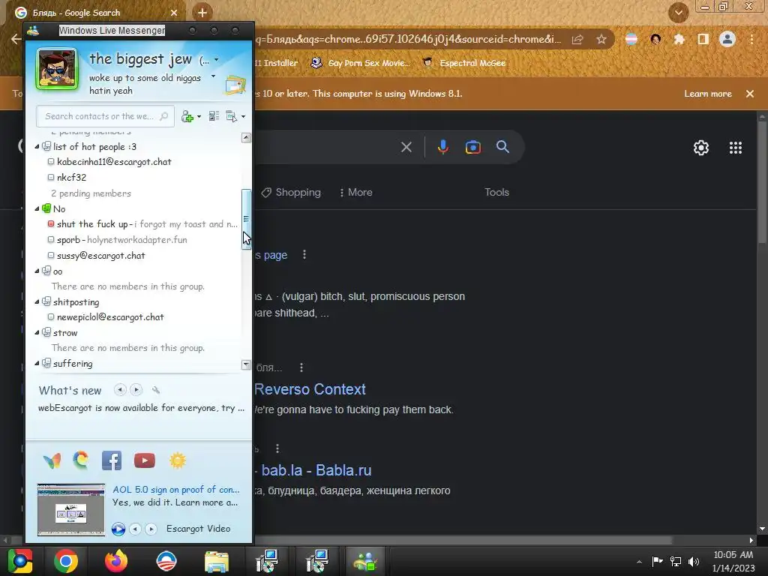Click the user avatar picture in Messenger

coord(57,69)
